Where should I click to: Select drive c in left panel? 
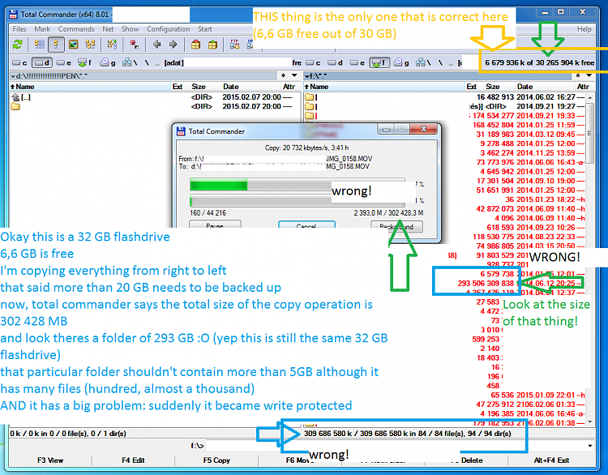pos(19,62)
